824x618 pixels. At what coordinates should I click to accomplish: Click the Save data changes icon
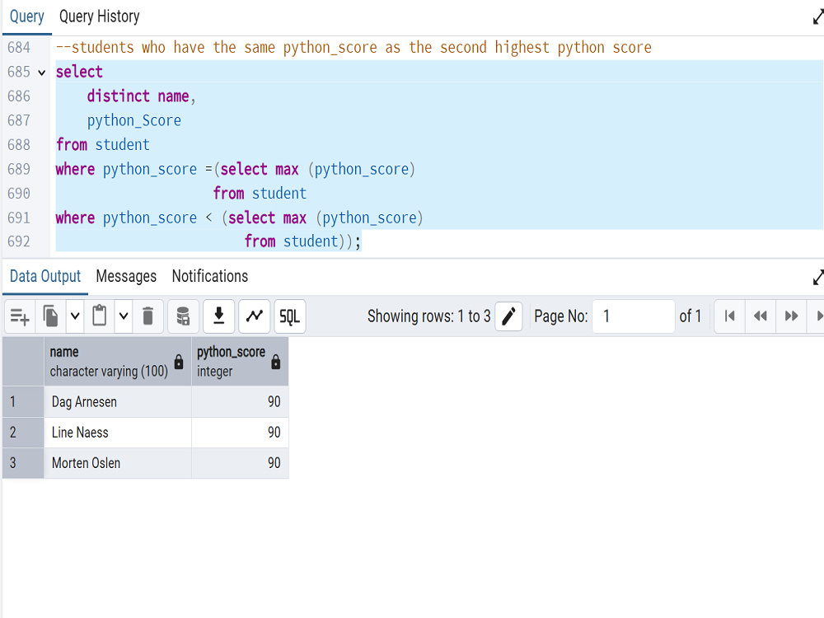[183, 316]
